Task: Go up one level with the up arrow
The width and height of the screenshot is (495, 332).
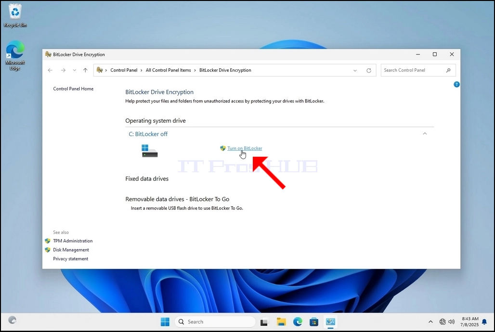Action: pos(85,70)
